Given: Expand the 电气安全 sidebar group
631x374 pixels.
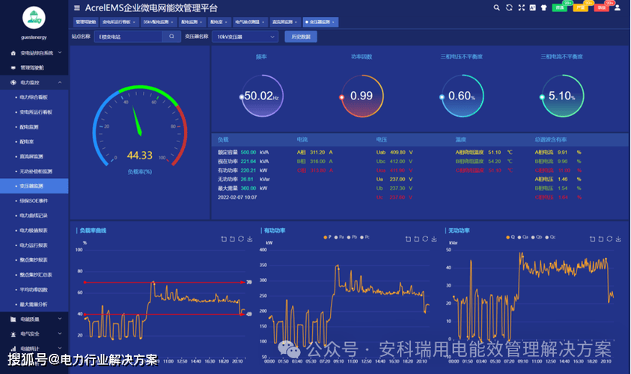Looking at the screenshot, I should (34, 334).
